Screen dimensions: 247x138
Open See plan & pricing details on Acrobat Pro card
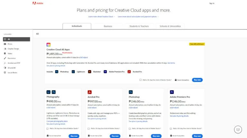coord(97,119)
